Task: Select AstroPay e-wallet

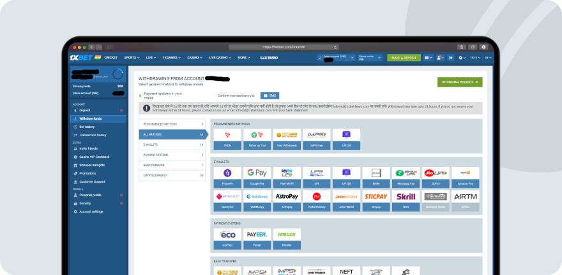Action: click(287, 201)
